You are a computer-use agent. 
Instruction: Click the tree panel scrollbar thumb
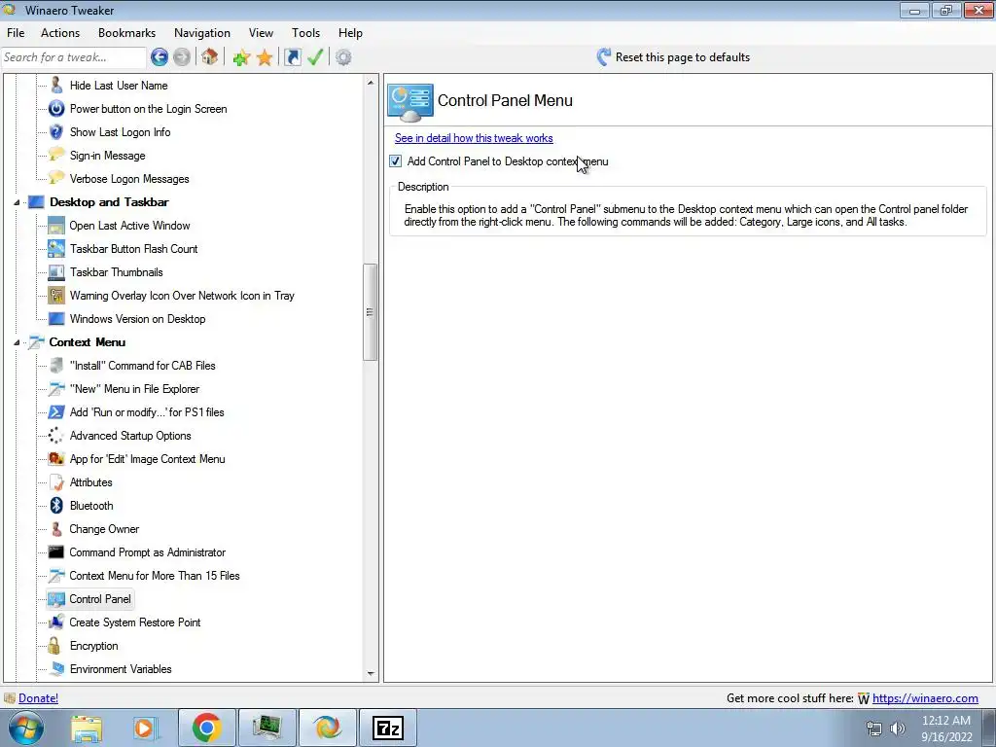coord(371,312)
